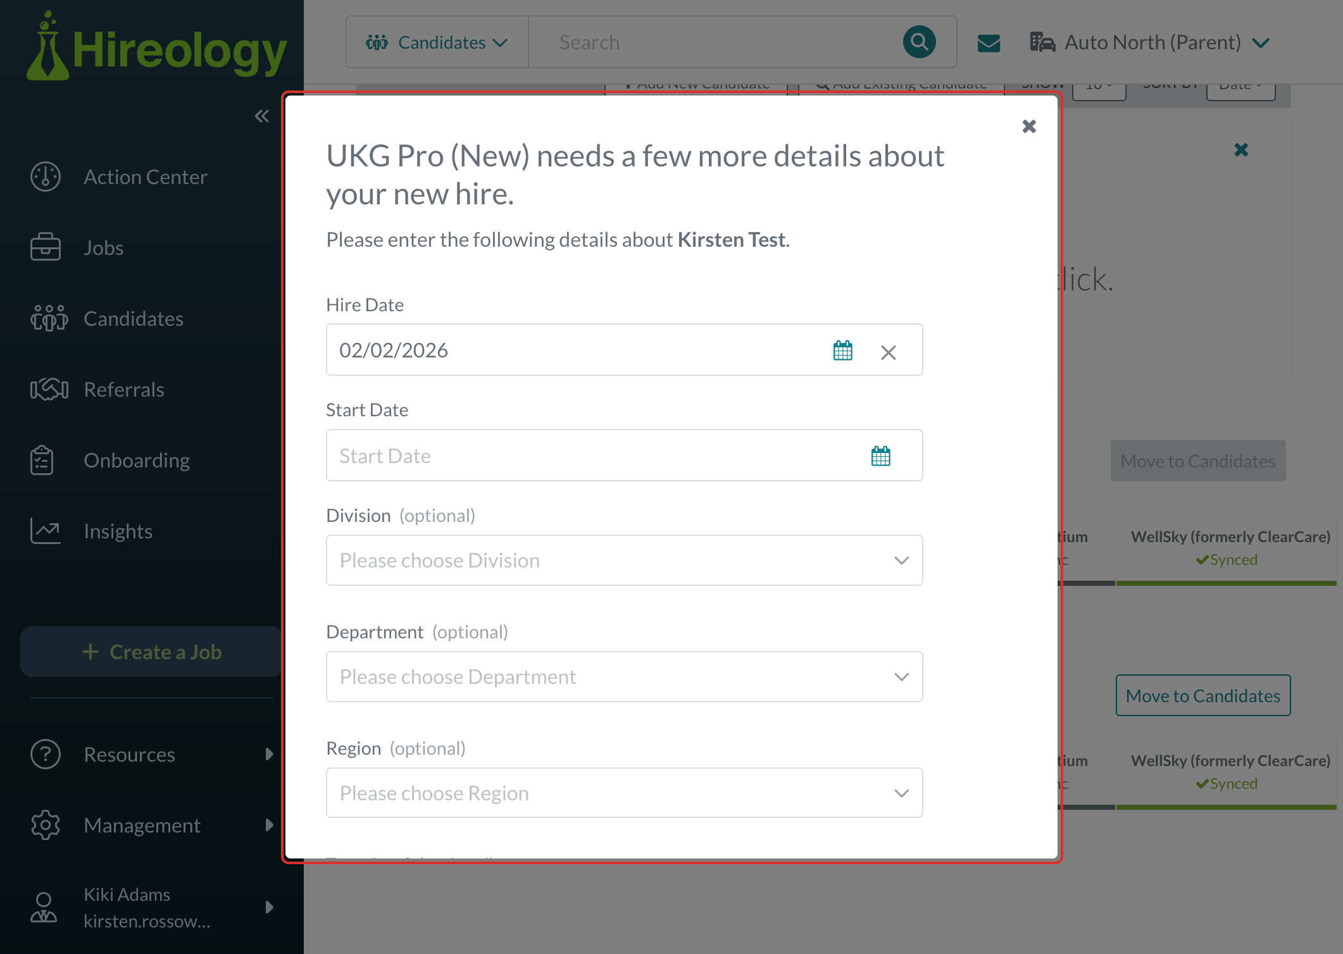The height and width of the screenshot is (954, 1343).
Task: Click the lower WellSky Synced status
Action: (x=1226, y=783)
